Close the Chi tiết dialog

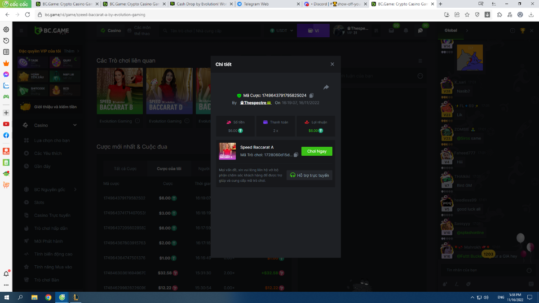pos(332,64)
